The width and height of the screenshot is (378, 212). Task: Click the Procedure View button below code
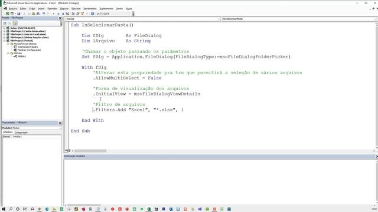pos(66,151)
